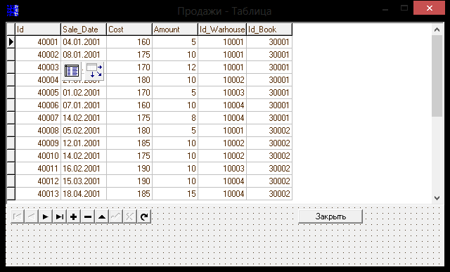Click the table component icon in grid
450x272 pixels.
[72, 70]
